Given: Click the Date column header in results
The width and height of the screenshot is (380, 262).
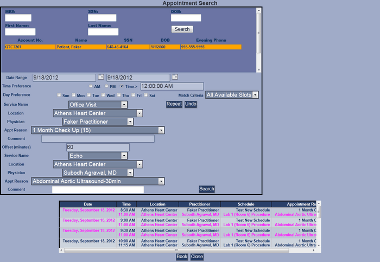Looking at the screenshot, I should pyautogui.click(x=88, y=205).
